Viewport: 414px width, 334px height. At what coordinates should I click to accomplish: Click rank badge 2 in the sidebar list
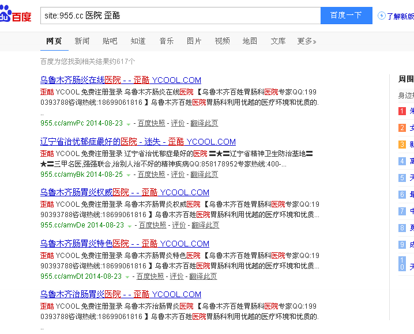pos(402,128)
